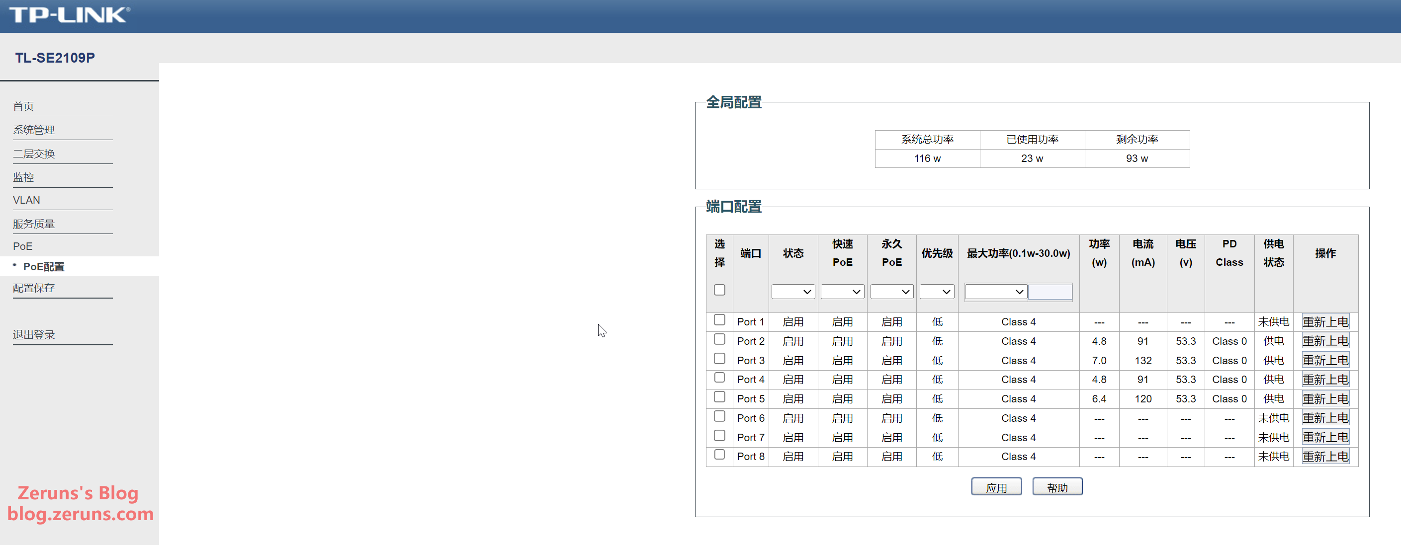Open PoE menu in sidebar
Screen dimensions: 1401x545
[x=23, y=247]
